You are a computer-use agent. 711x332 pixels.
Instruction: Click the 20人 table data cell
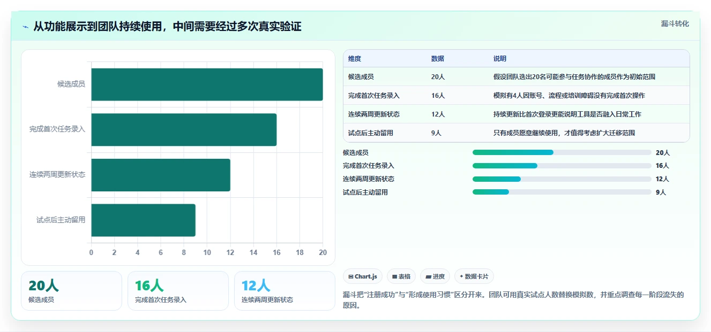[438, 77]
